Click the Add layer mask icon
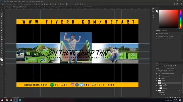Screen dimensions: 183x102 [170, 97]
